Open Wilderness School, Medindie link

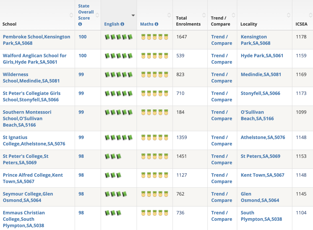tap(31, 78)
